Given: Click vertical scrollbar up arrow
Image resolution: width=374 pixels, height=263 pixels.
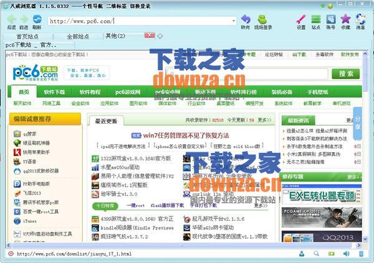Looking at the screenshot, I should pyautogui.click(x=365, y=54).
